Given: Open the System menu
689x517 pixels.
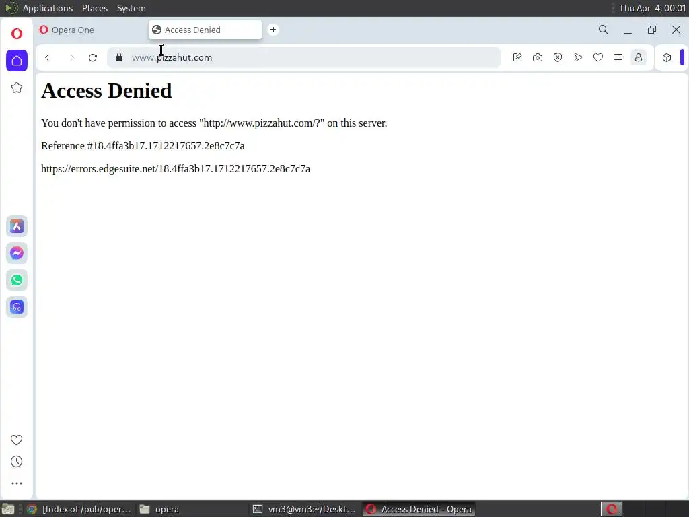Looking at the screenshot, I should pos(131,8).
